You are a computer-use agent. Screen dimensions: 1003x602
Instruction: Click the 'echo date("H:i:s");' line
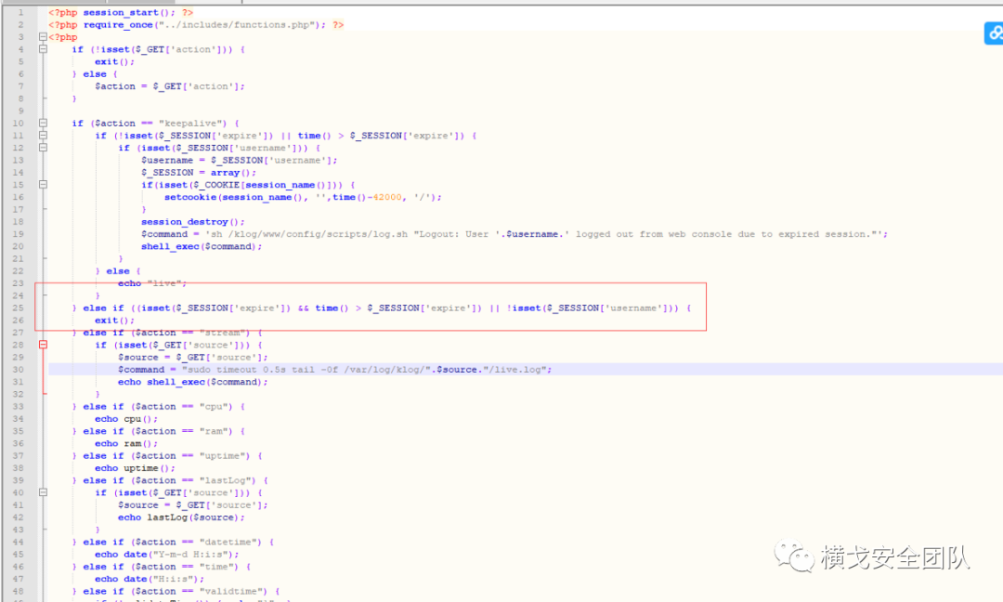pyautogui.click(x=149, y=579)
